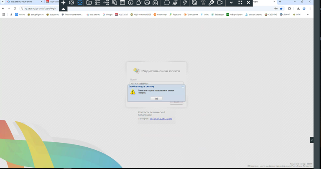Screen dimensions: 321x169
Task: Open the АкБарсОрион bookmark
Action: point(234,15)
